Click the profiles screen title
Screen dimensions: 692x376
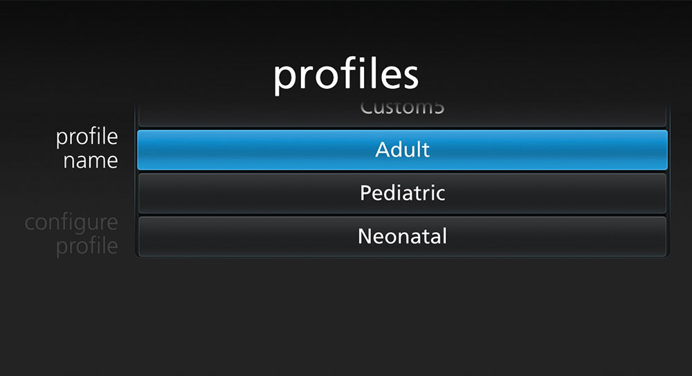(x=345, y=75)
